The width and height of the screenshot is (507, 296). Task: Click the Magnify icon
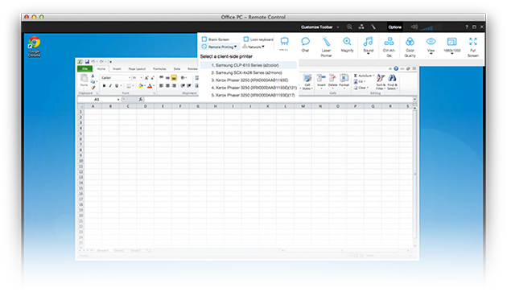click(x=347, y=44)
